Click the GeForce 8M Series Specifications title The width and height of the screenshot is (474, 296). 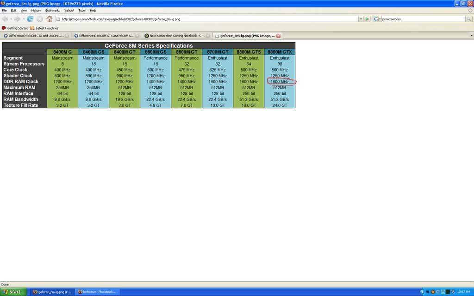point(149,46)
